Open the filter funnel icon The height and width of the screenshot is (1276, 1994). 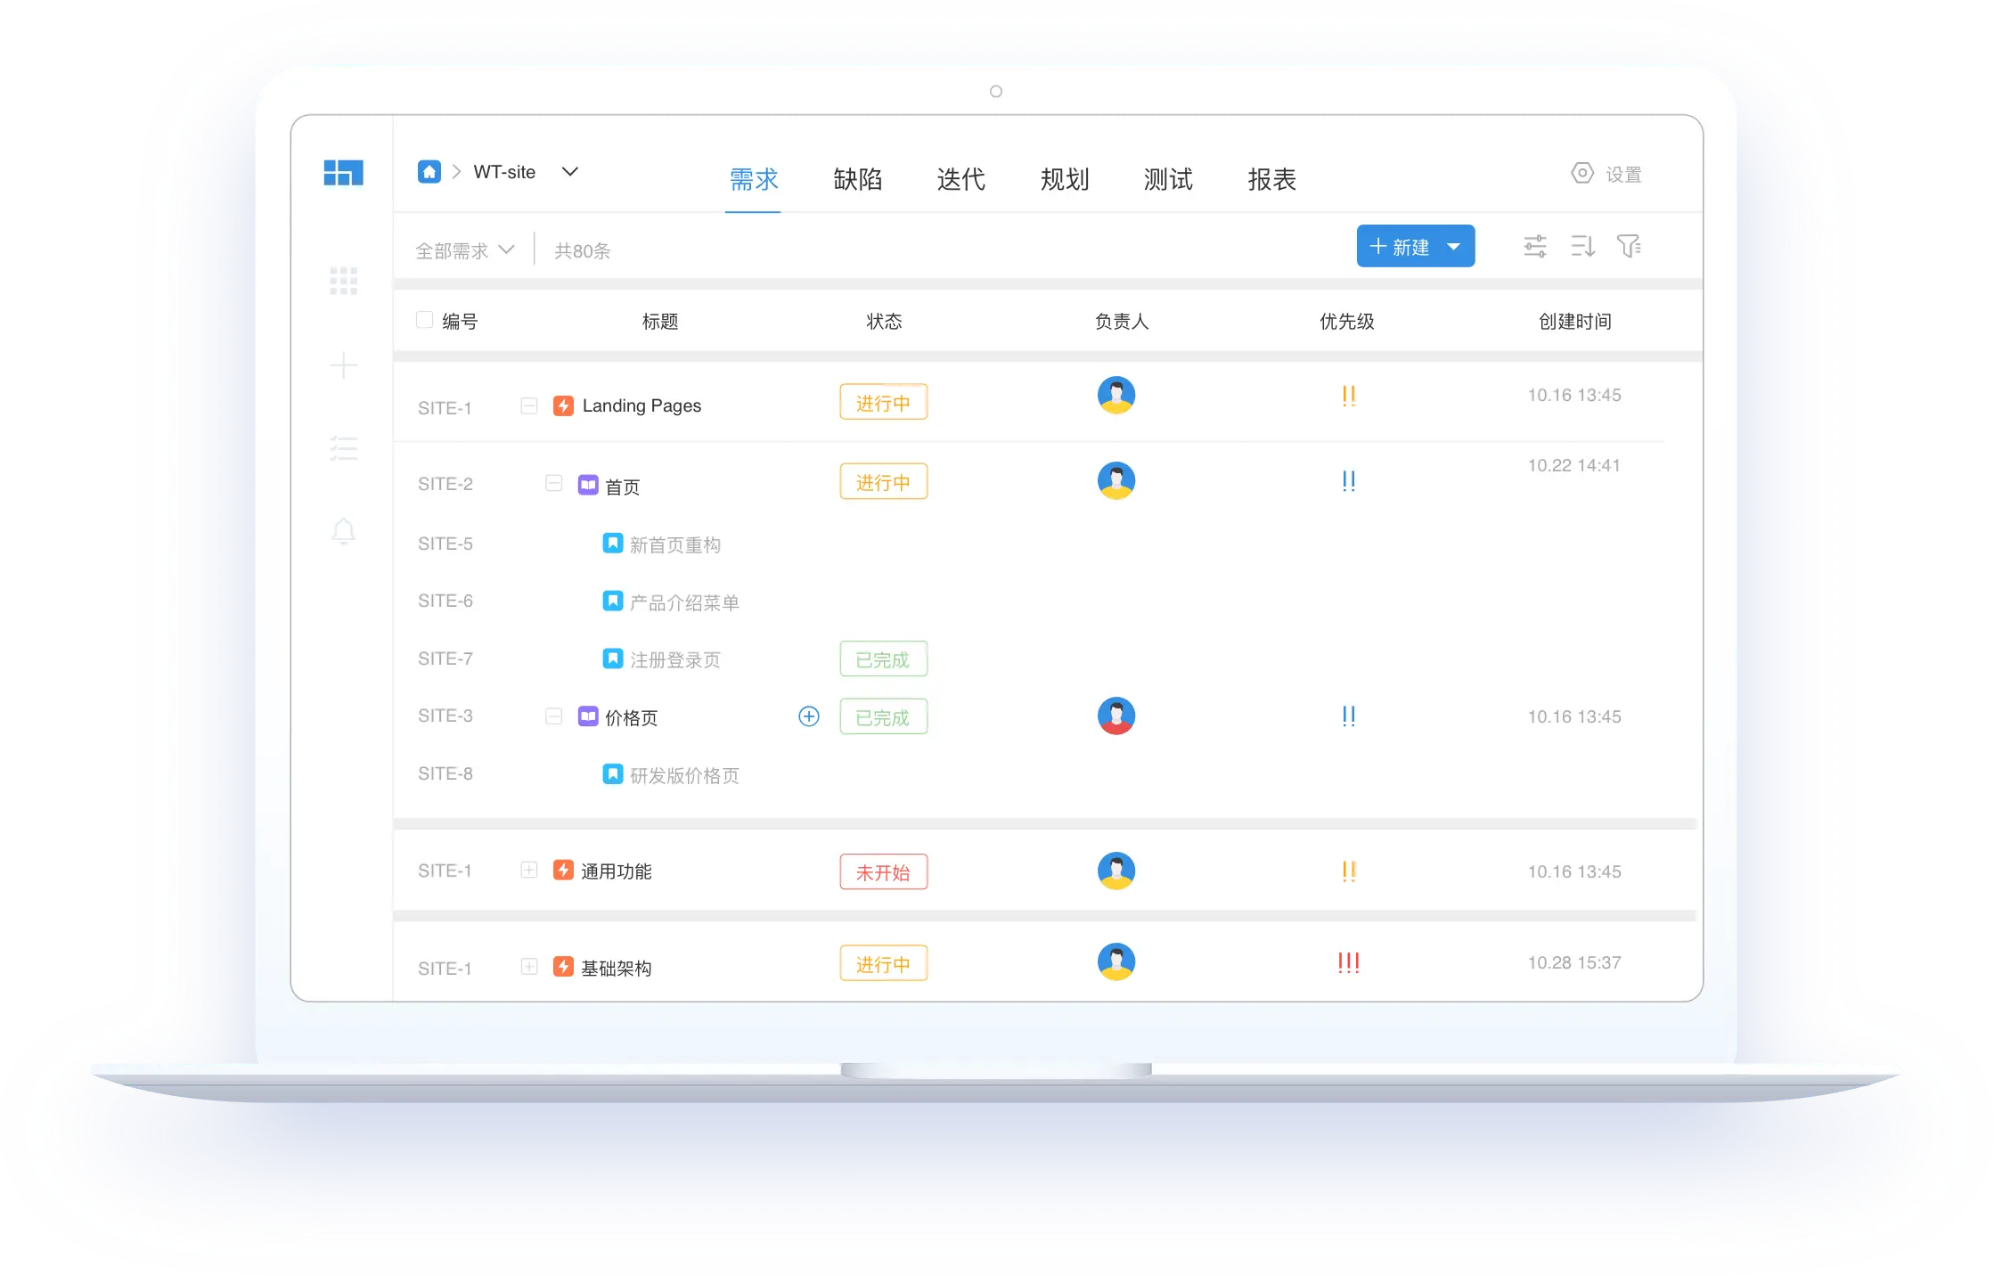1629,246
